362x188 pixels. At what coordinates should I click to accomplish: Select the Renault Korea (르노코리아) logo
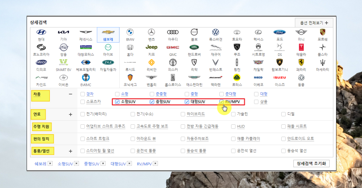pos(41,47)
